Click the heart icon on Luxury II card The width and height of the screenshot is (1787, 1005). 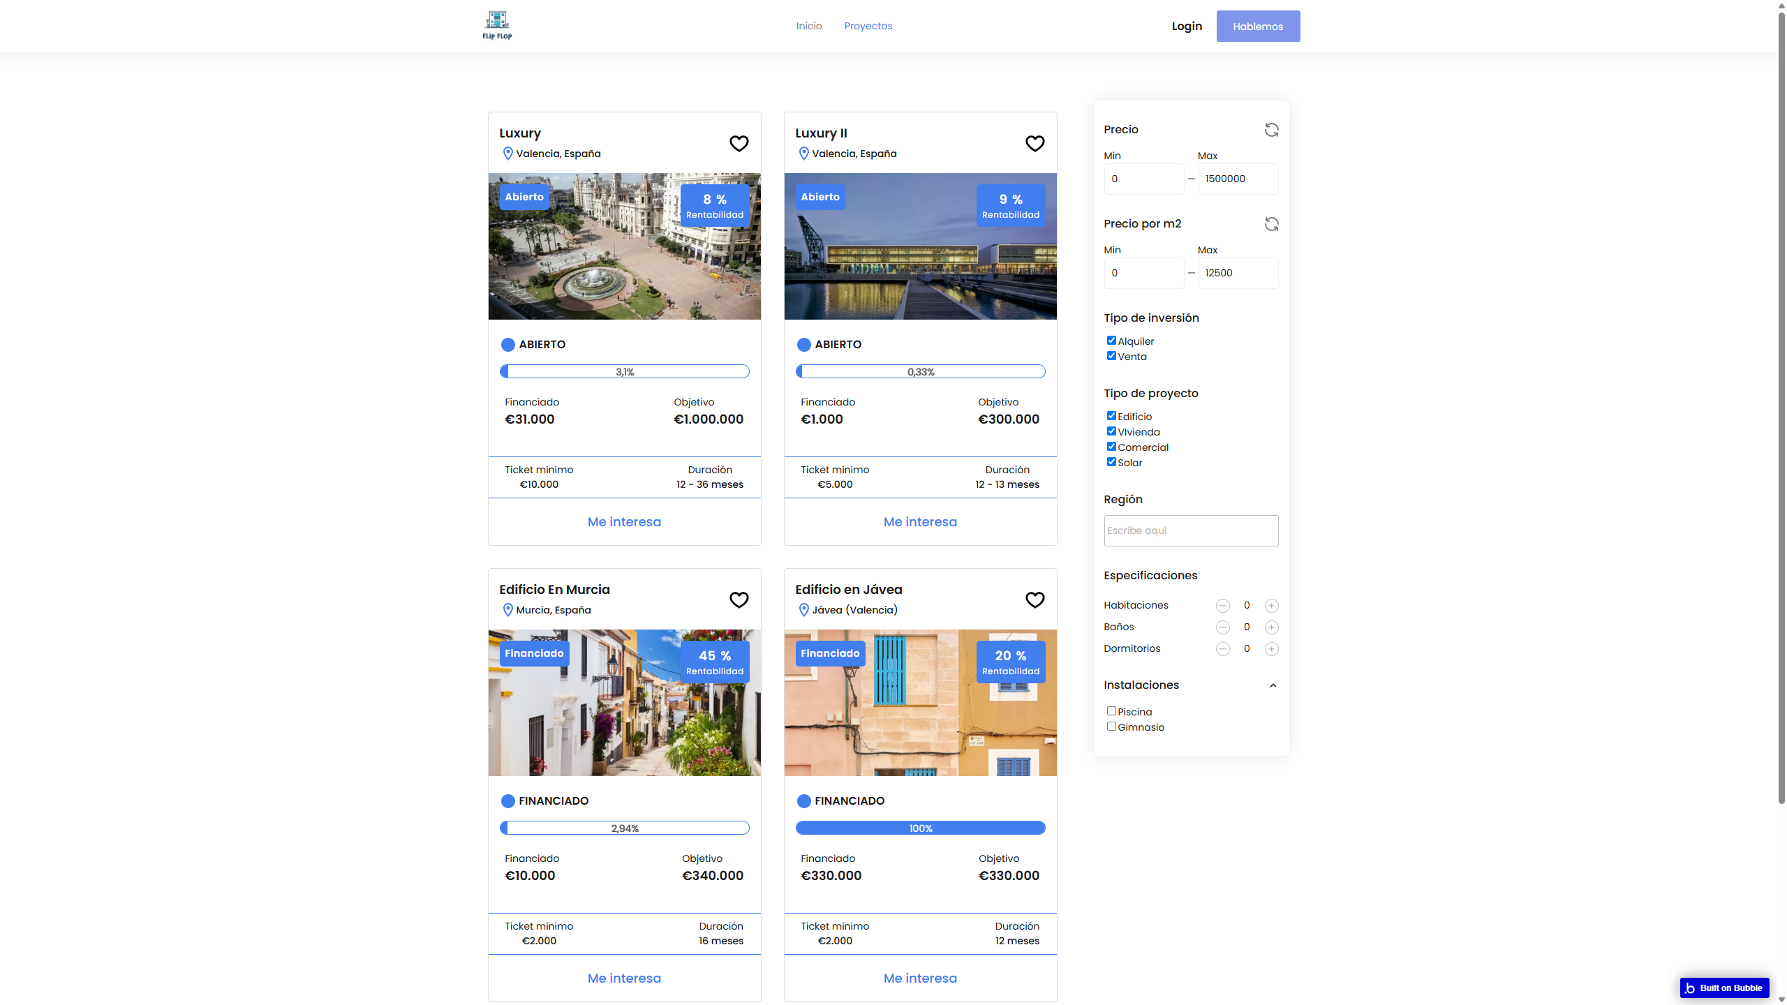point(1035,143)
